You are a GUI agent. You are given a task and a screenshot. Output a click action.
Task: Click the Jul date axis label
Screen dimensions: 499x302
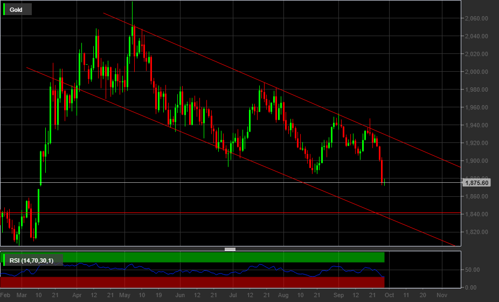[x=233, y=296]
